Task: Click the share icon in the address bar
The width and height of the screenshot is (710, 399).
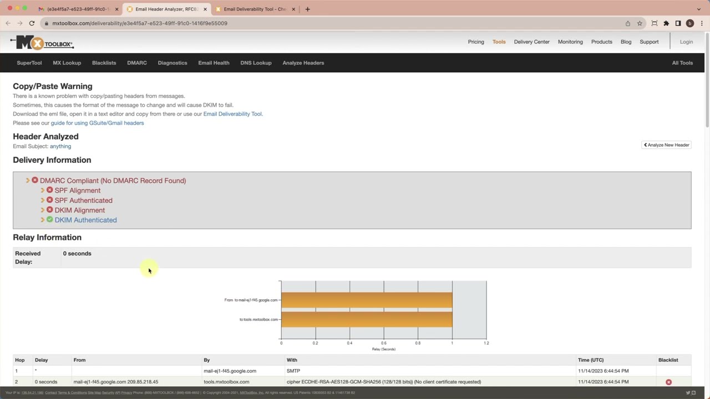Action: 627,23
